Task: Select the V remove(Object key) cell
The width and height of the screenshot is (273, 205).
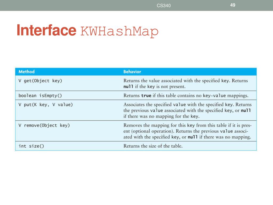Action: pos(44,125)
